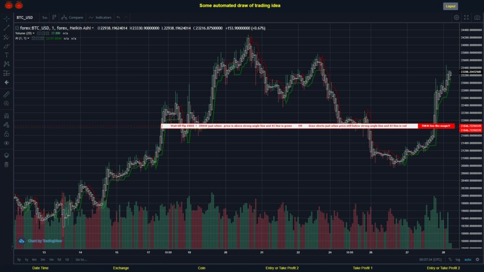The width and height of the screenshot is (484, 272).
Task: Toggle stay in drawing mode
Action: [x=7, y=125]
